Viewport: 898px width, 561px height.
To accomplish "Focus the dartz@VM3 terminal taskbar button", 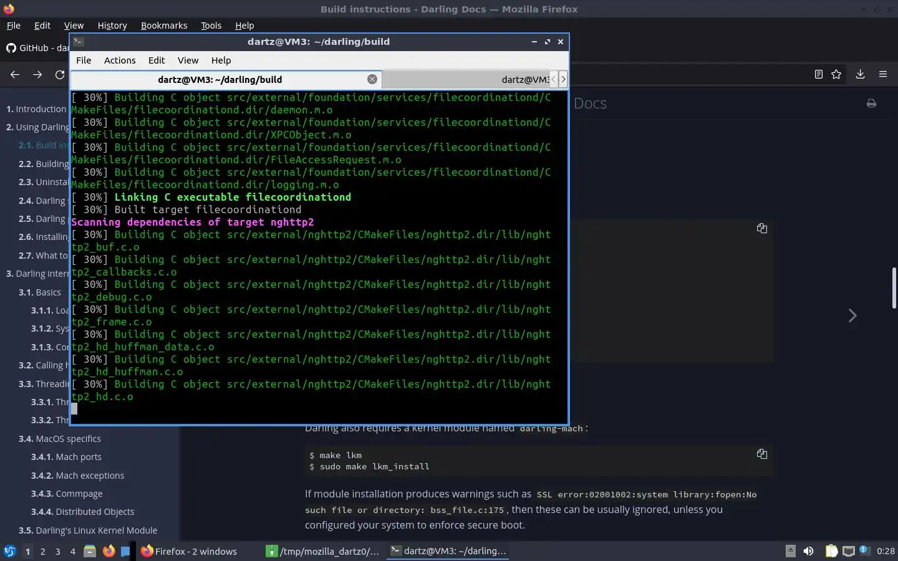I will pos(448,551).
